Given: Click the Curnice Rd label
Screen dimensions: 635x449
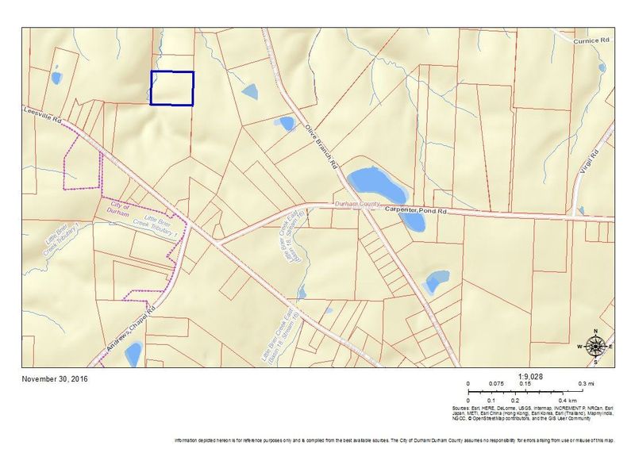Looking at the screenshot, I should [591, 40].
